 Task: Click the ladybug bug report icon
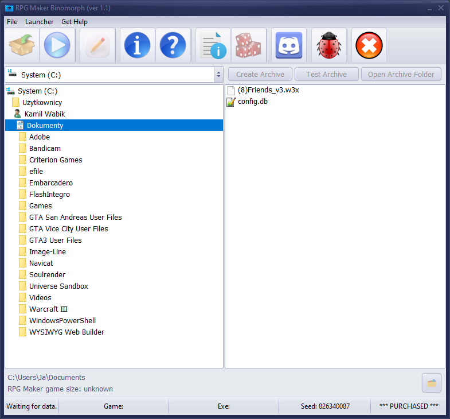tap(329, 45)
